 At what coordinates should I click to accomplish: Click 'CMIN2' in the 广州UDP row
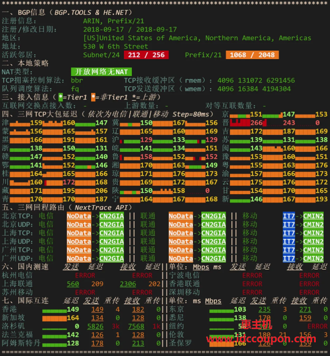[313, 258]
